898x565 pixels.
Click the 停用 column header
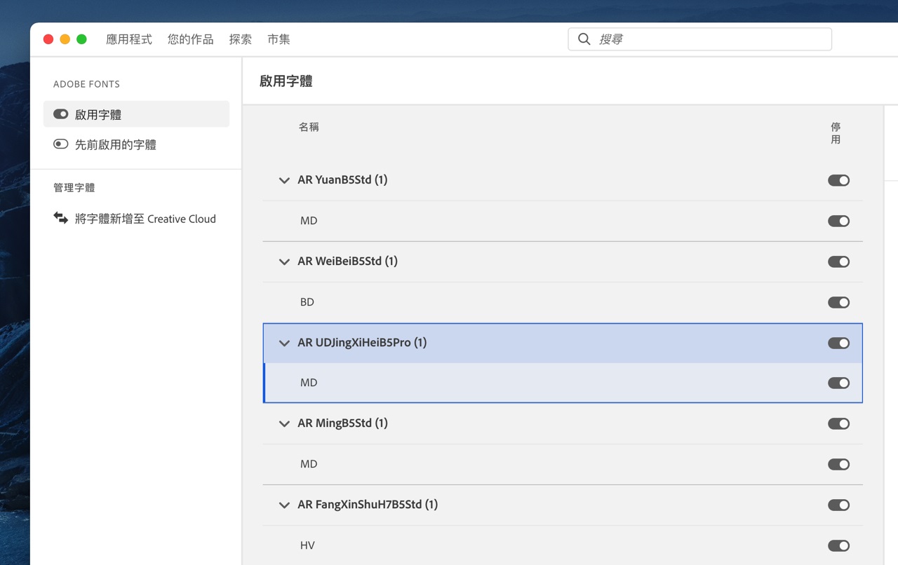pyautogui.click(x=836, y=133)
